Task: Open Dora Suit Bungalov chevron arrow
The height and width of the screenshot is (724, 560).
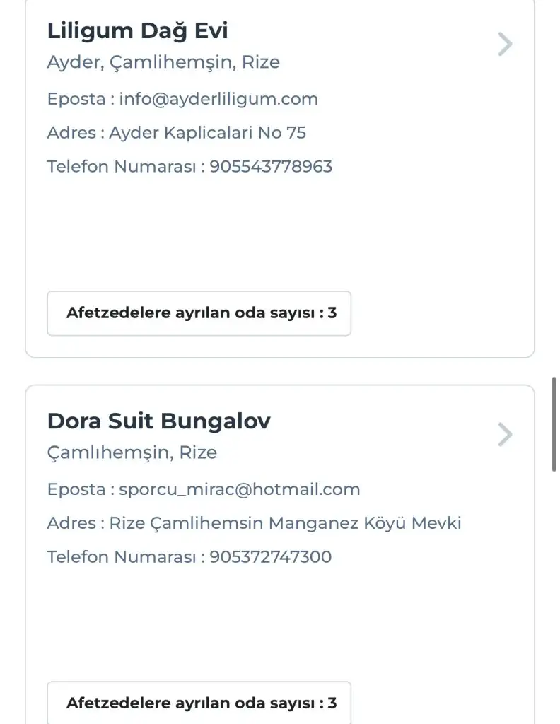Action: (505, 434)
